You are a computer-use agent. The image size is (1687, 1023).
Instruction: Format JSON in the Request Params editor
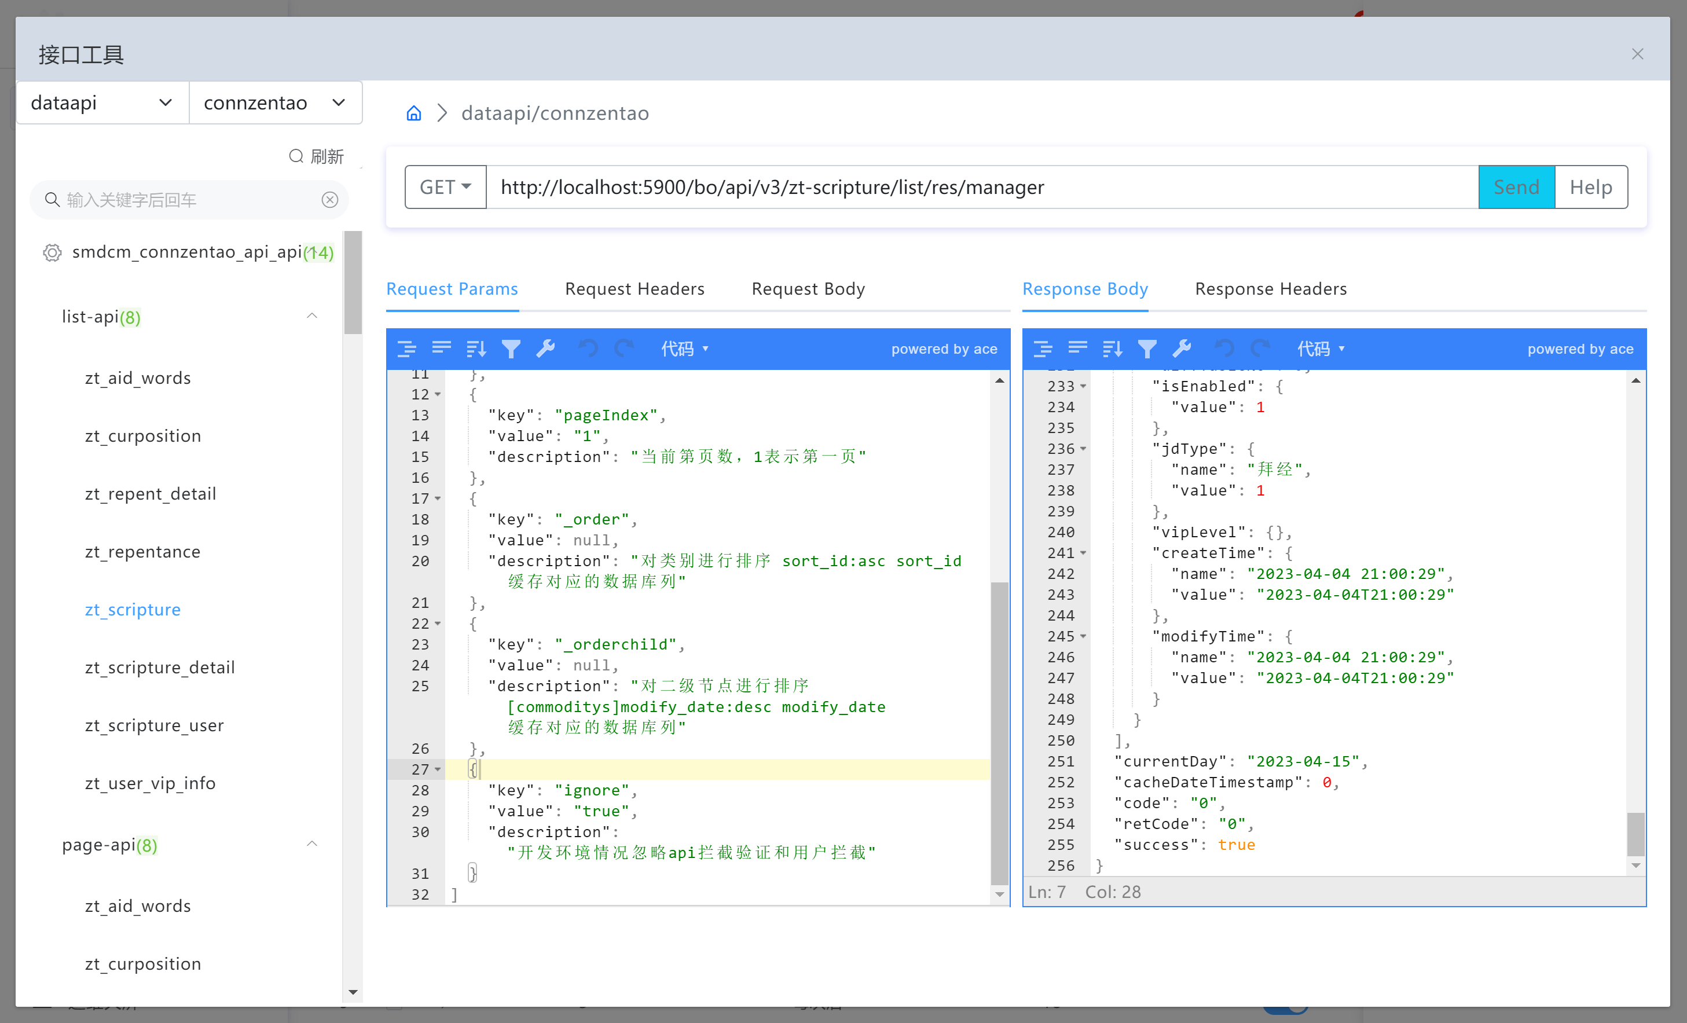click(x=406, y=349)
